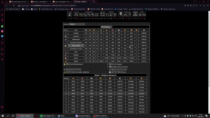
Task: Switch to the third browser tab
Action: (62, 2)
